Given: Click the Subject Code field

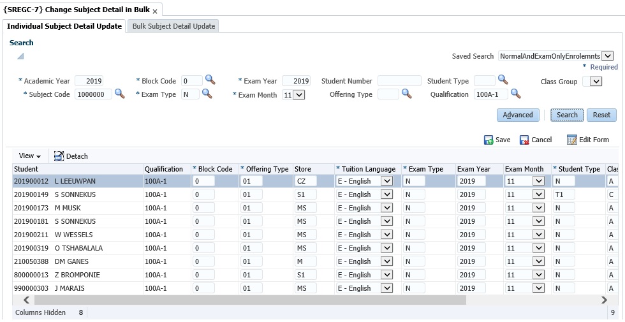Looking at the screenshot, I should [x=93, y=94].
